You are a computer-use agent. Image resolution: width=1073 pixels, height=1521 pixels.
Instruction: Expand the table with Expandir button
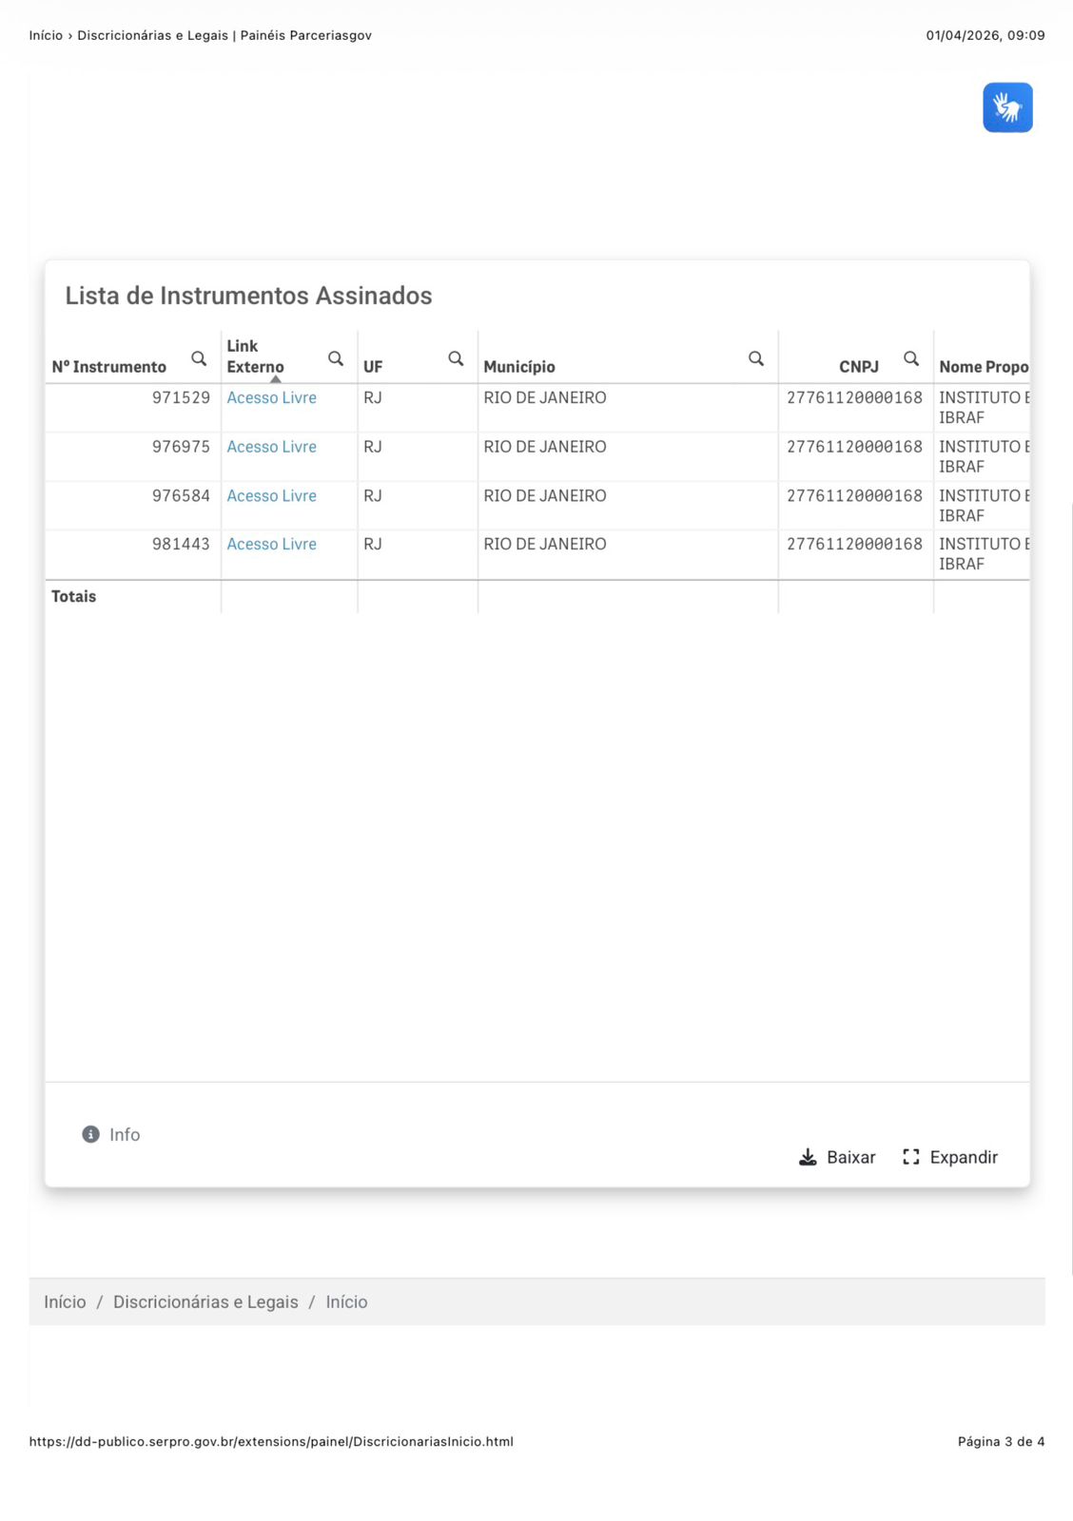pyautogui.click(x=950, y=1157)
